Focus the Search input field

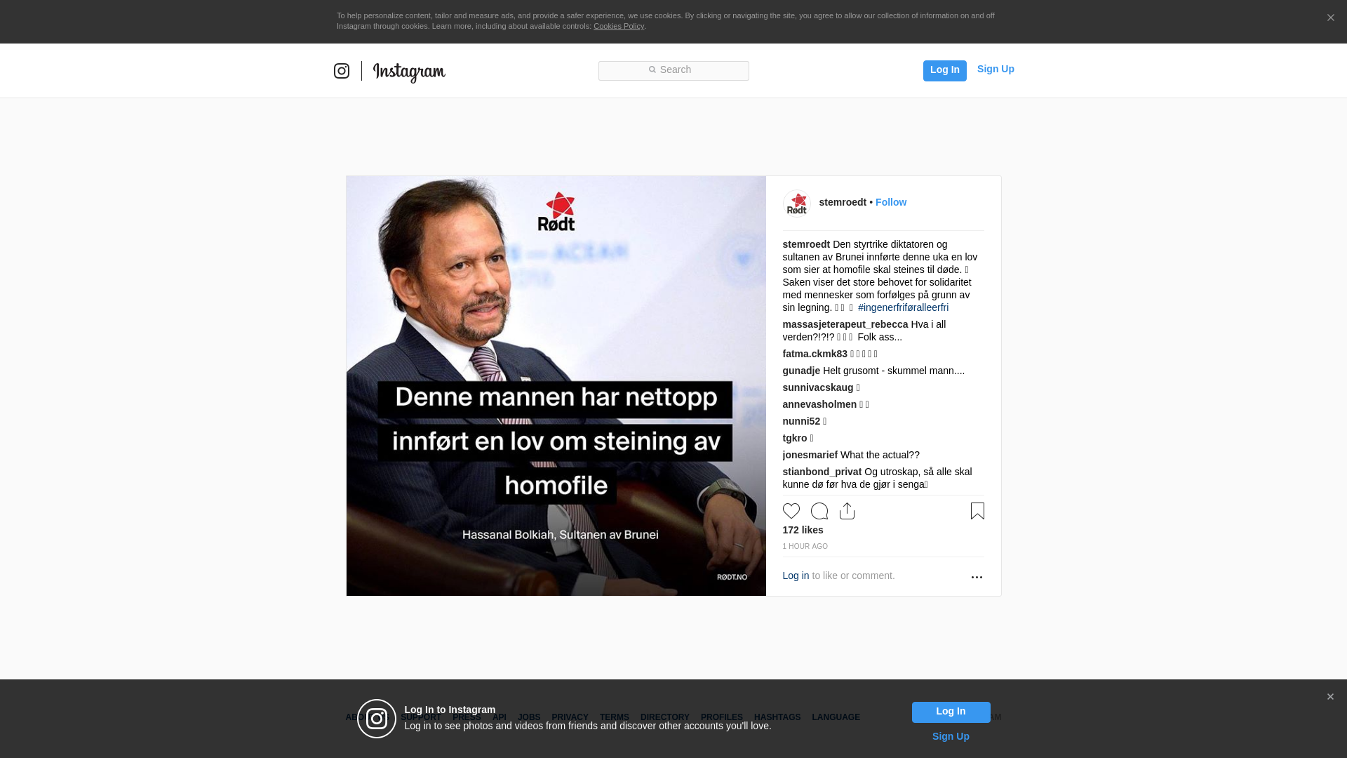coord(673,70)
